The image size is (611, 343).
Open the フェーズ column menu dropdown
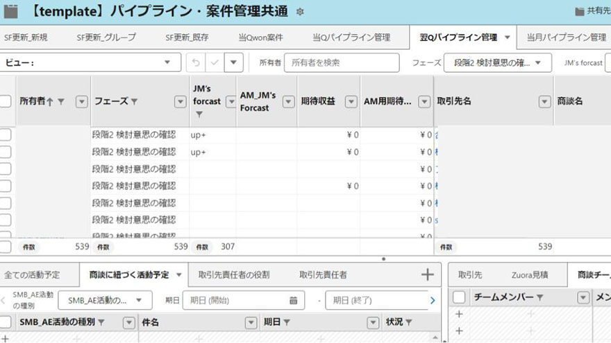pyautogui.click(x=180, y=101)
